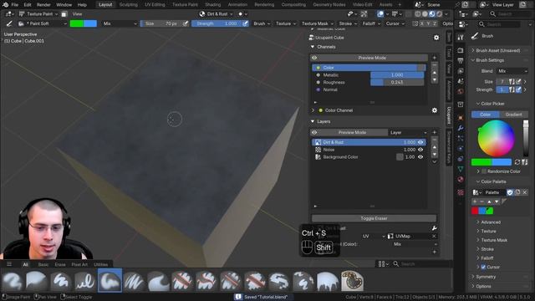Move the selected layer down
Image resolution: width=535 pixels, height=301 pixels.
[435, 154]
